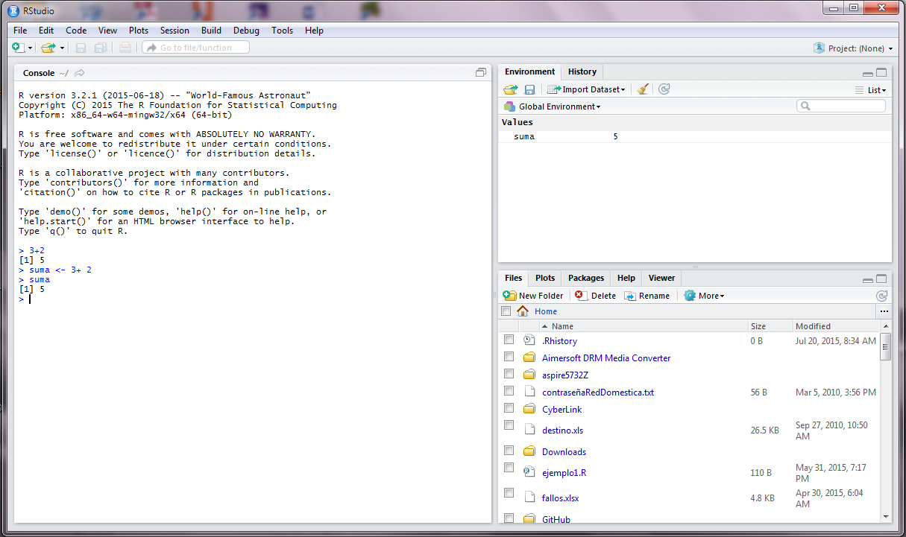Click the Files pane vertical scrollbar thumb
906x537 pixels.
[x=886, y=347]
